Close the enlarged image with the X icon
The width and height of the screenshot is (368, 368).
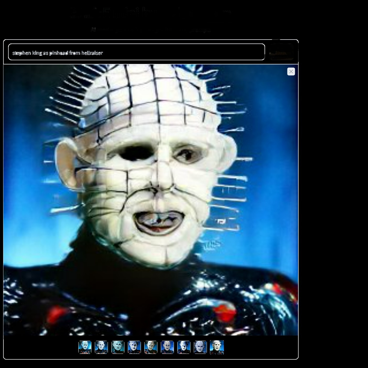click(x=291, y=72)
